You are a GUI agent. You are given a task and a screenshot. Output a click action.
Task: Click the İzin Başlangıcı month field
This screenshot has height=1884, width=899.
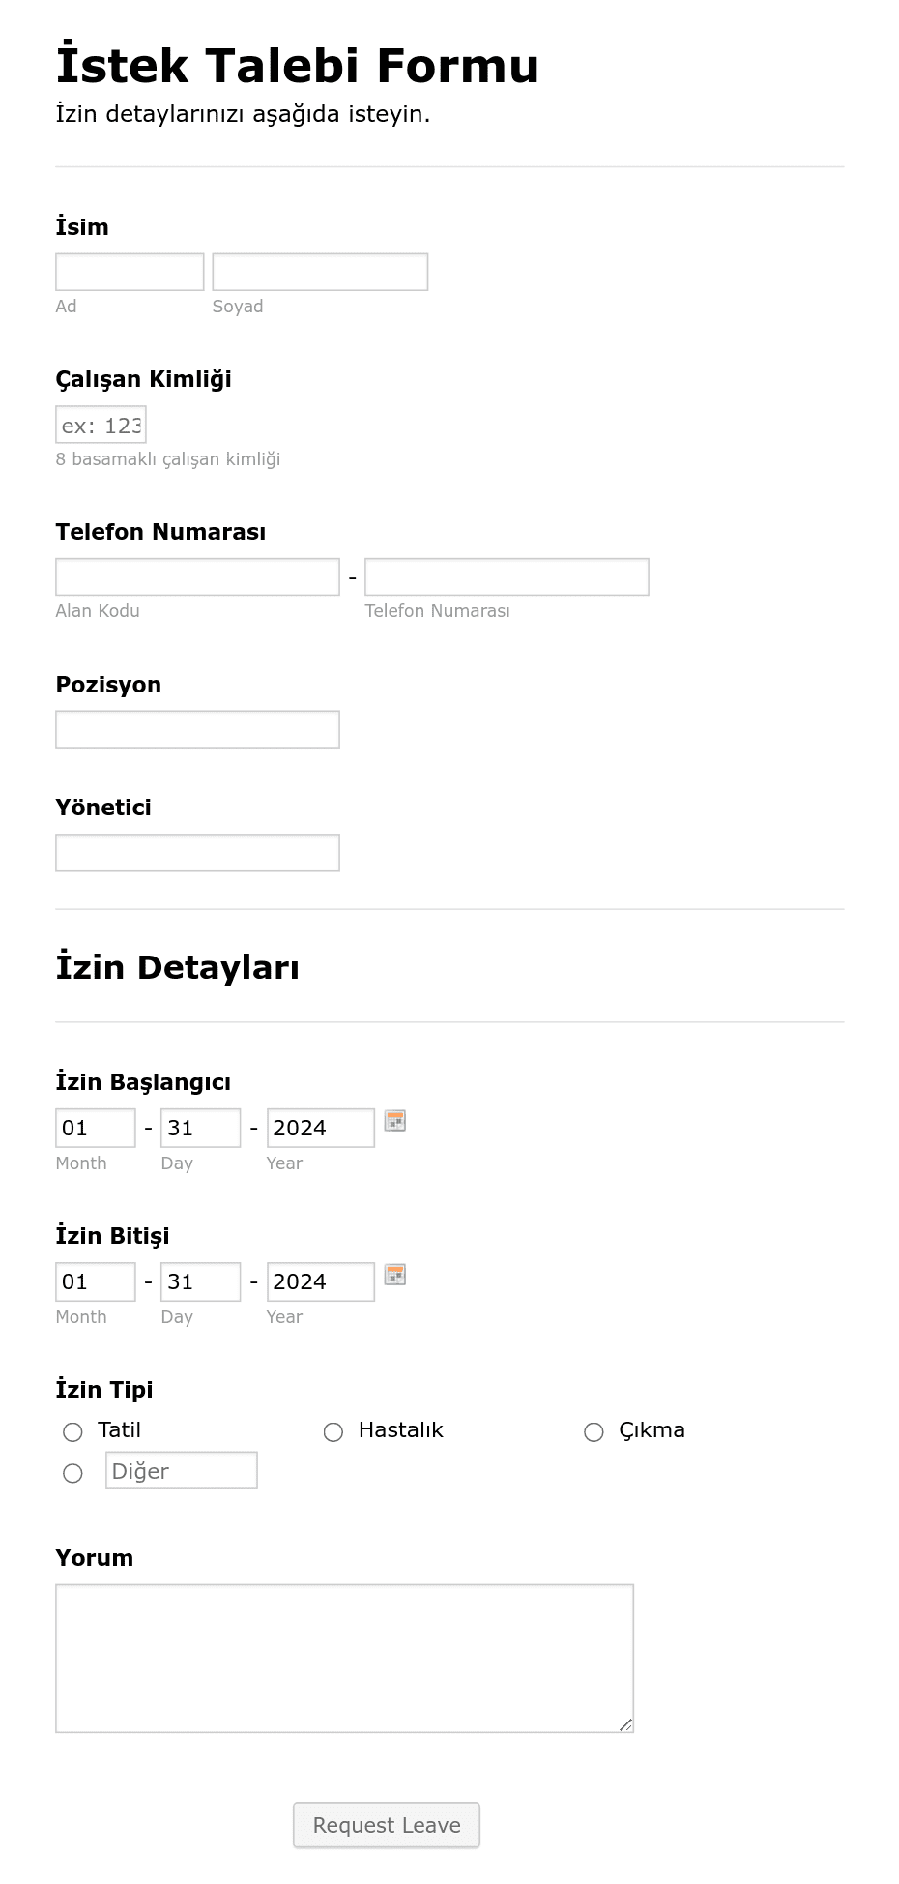(96, 1128)
